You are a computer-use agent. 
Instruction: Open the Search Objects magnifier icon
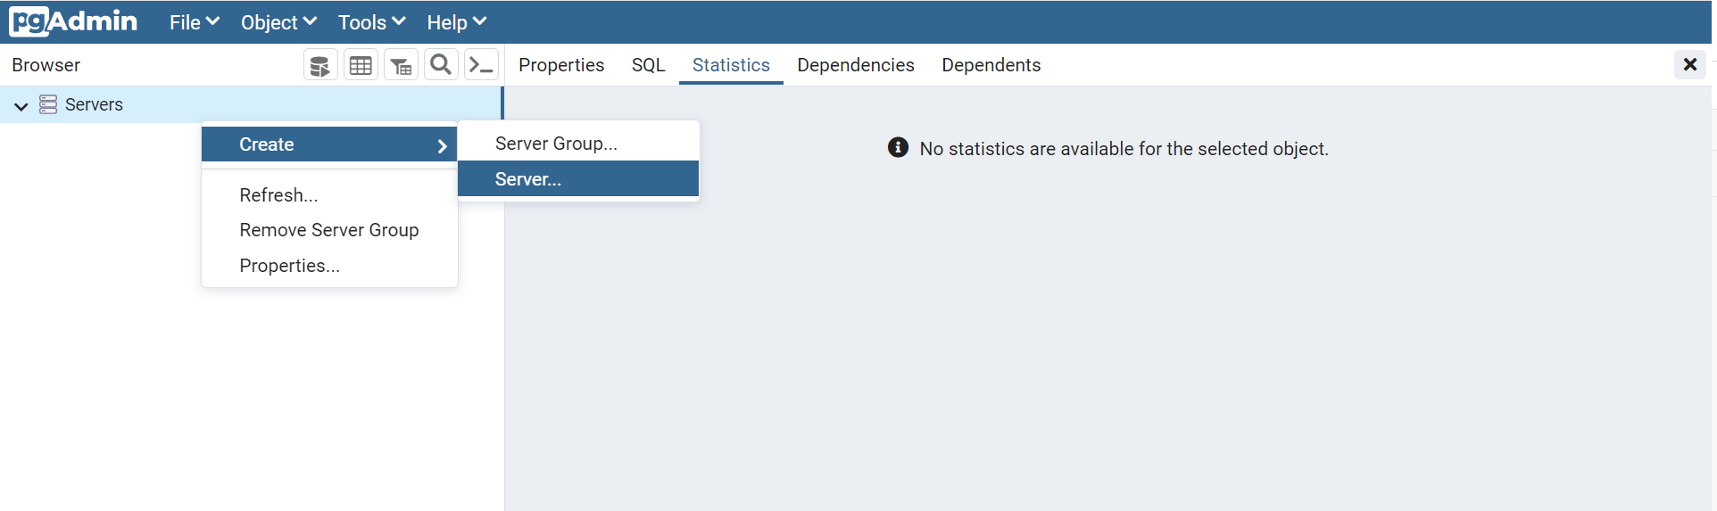pyautogui.click(x=441, y=65)
